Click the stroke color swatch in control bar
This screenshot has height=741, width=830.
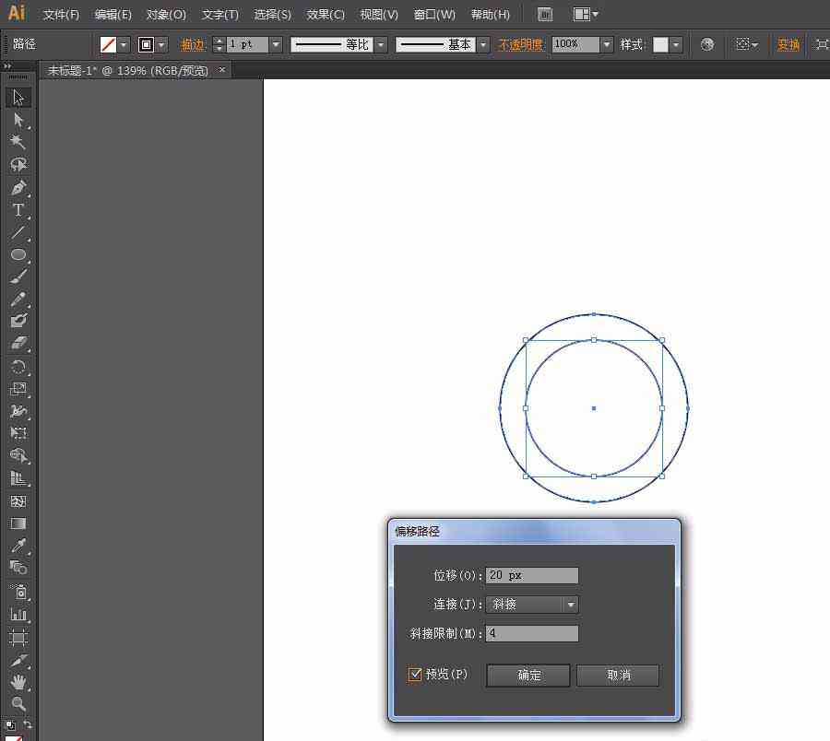[x=146, y=45]
